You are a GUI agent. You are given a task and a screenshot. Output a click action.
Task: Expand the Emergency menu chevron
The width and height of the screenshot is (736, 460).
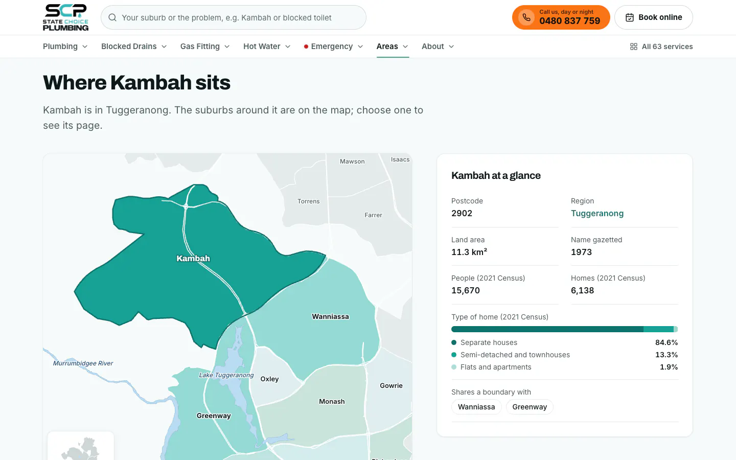tap(360, 47)
